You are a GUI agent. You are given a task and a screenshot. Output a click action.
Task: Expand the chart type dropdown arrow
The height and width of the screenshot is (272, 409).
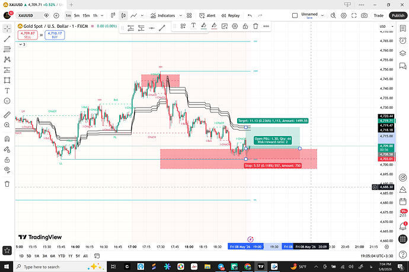(142, 15)
